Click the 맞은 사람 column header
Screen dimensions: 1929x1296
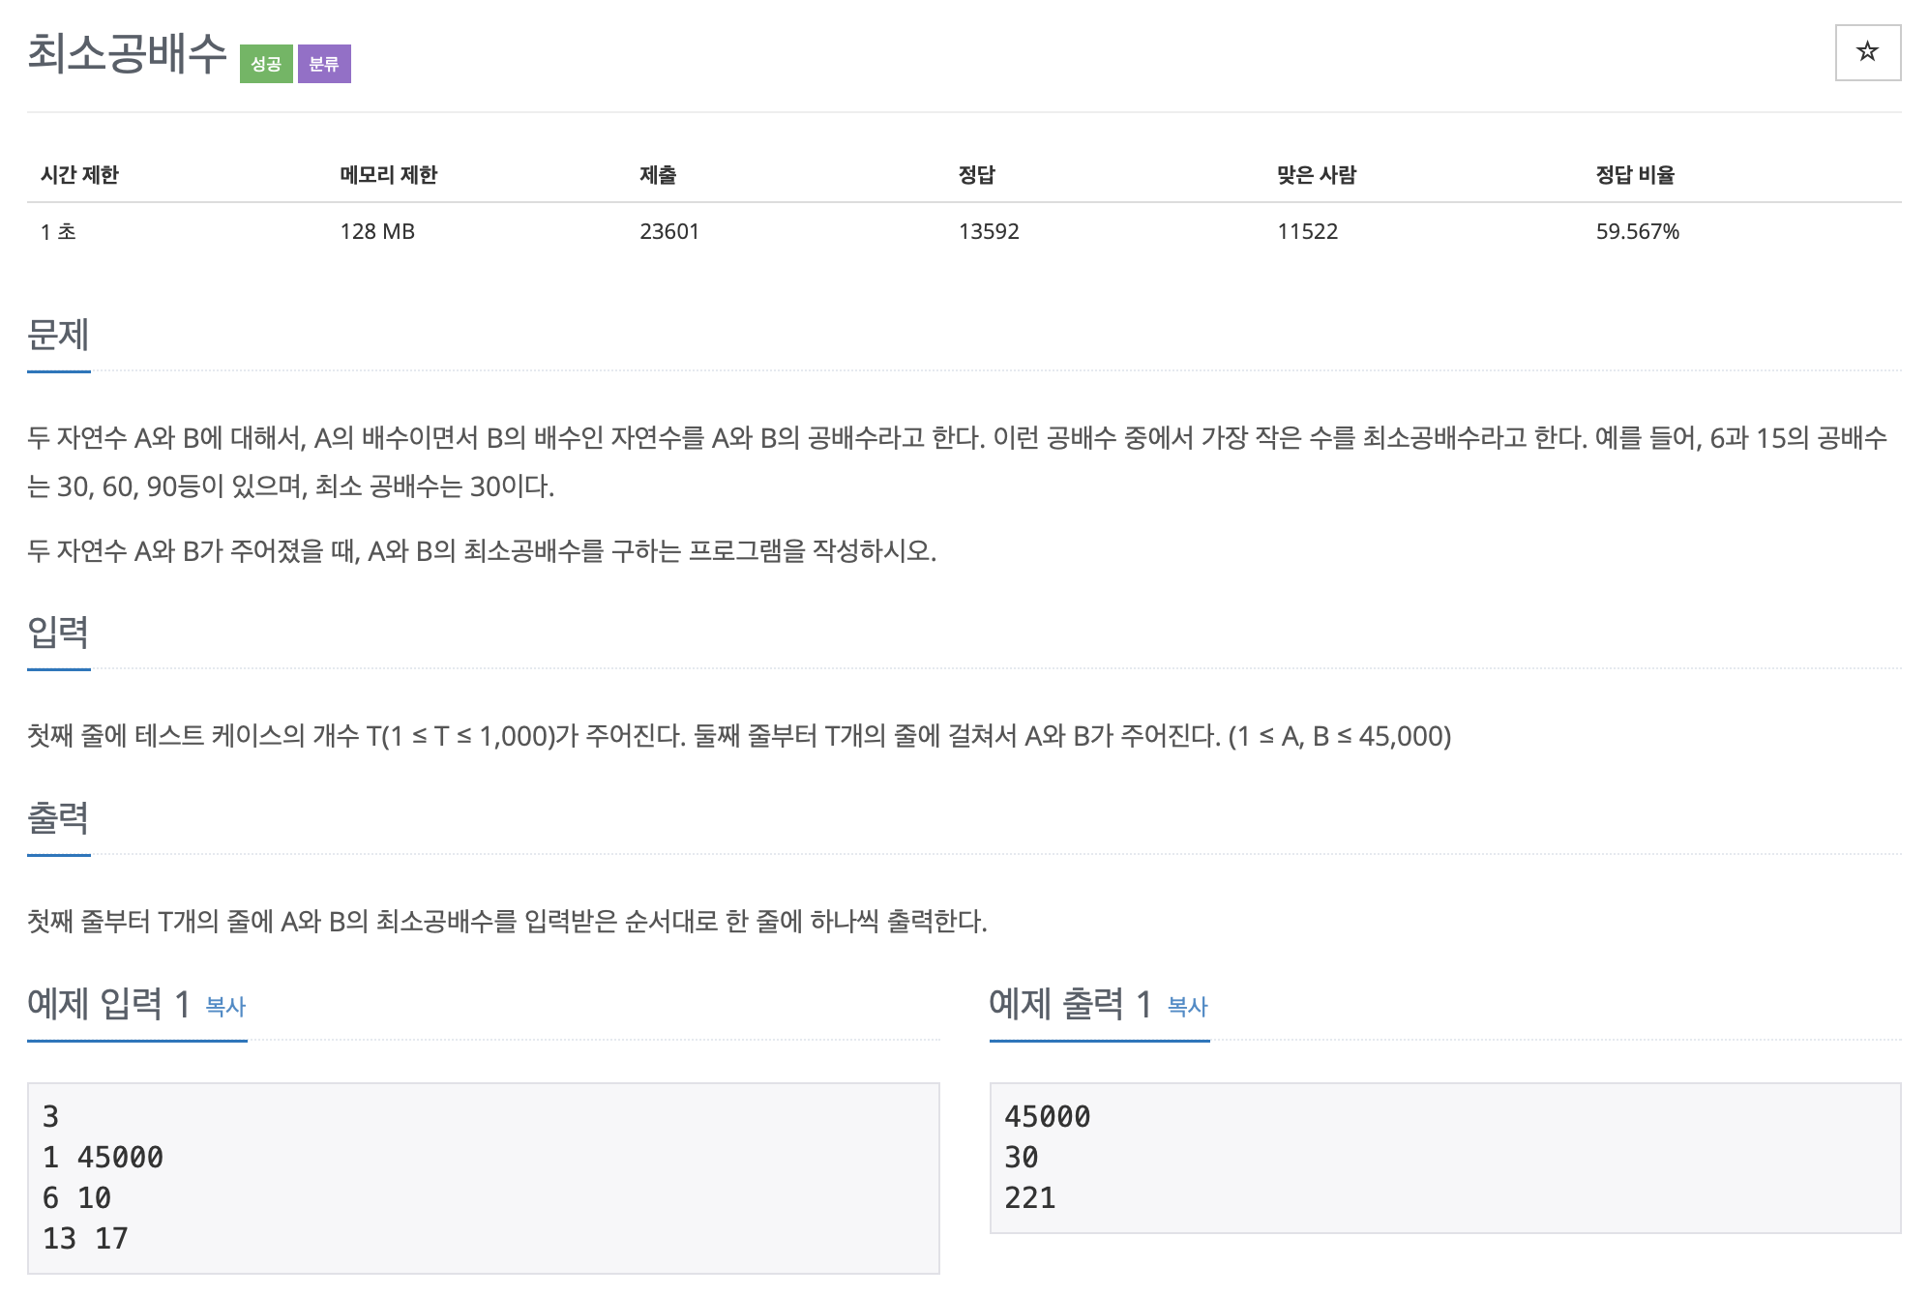tap(1316, 175)
